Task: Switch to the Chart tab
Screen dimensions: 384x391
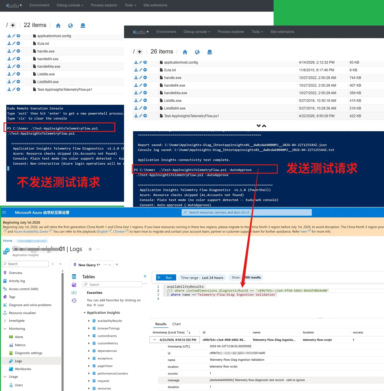Action: (x=176, y=324)
